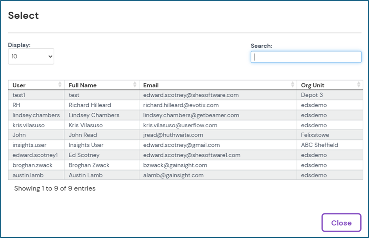
Task: Pick Broghan Zwack from the table
Action: 89,165
